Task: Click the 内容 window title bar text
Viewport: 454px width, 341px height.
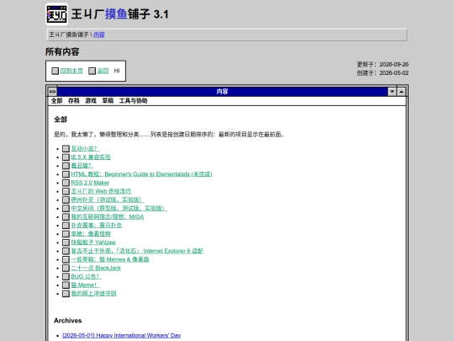Action: pos(222,92)
